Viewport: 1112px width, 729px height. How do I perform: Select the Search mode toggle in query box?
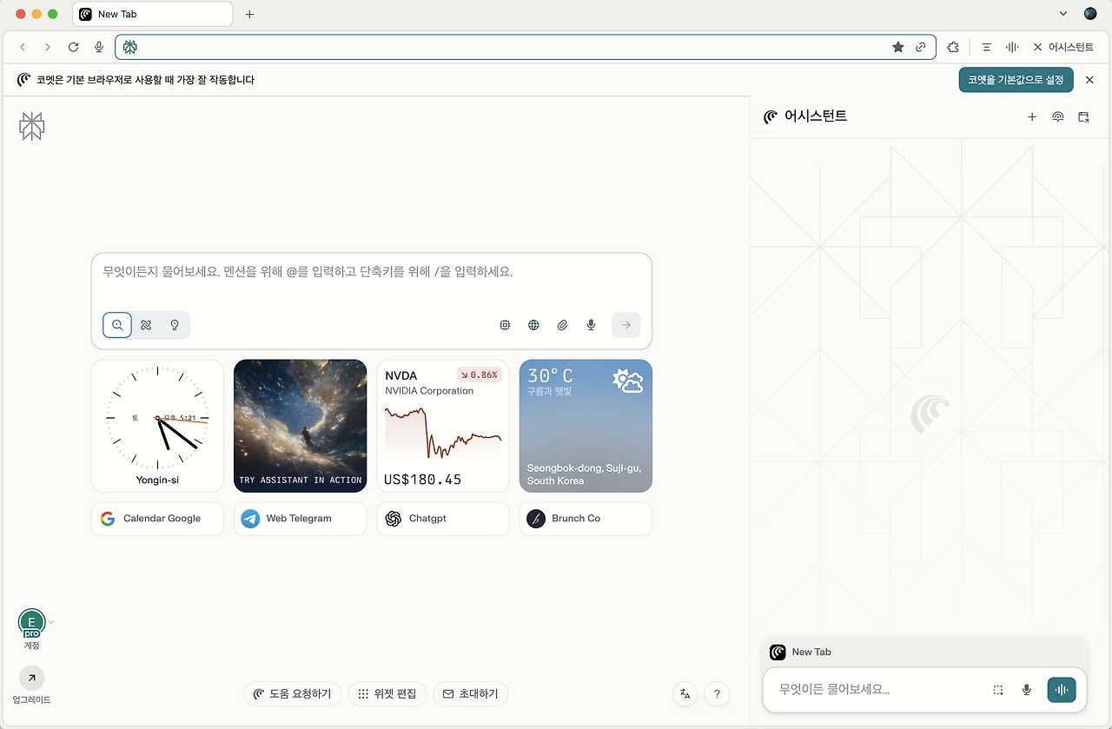pos(117,325)
